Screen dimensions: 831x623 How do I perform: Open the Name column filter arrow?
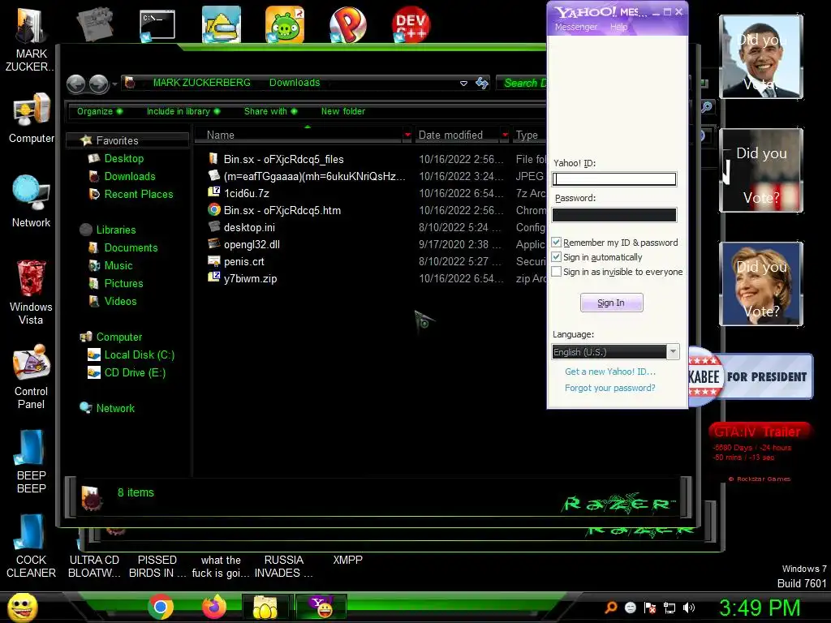coord(407,135)
